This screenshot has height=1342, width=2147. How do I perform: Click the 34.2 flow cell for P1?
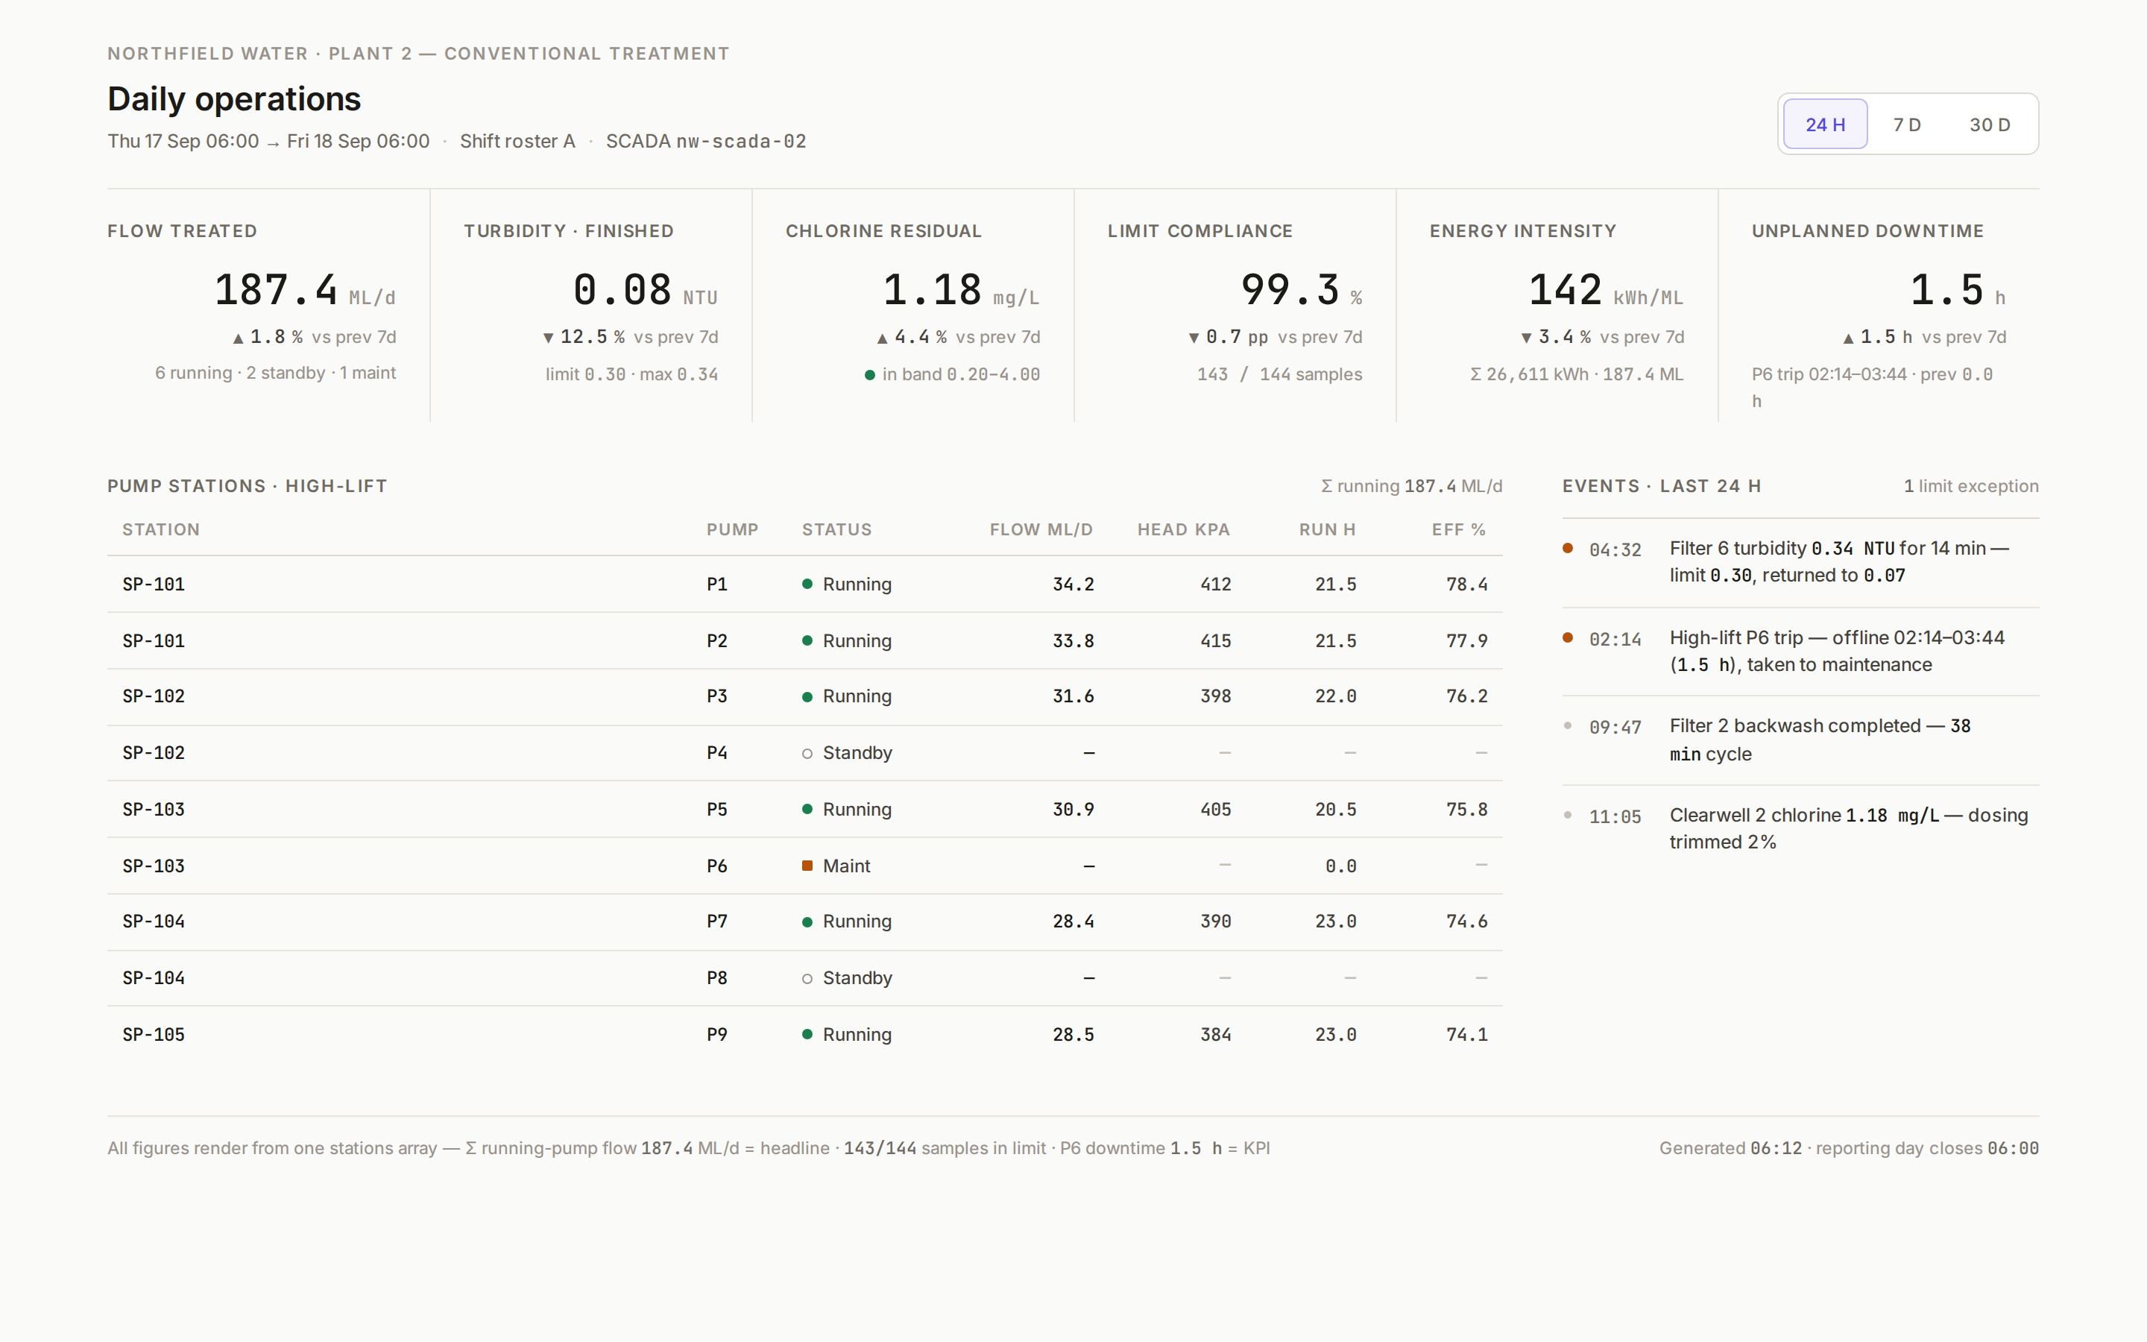(1073, 584)
